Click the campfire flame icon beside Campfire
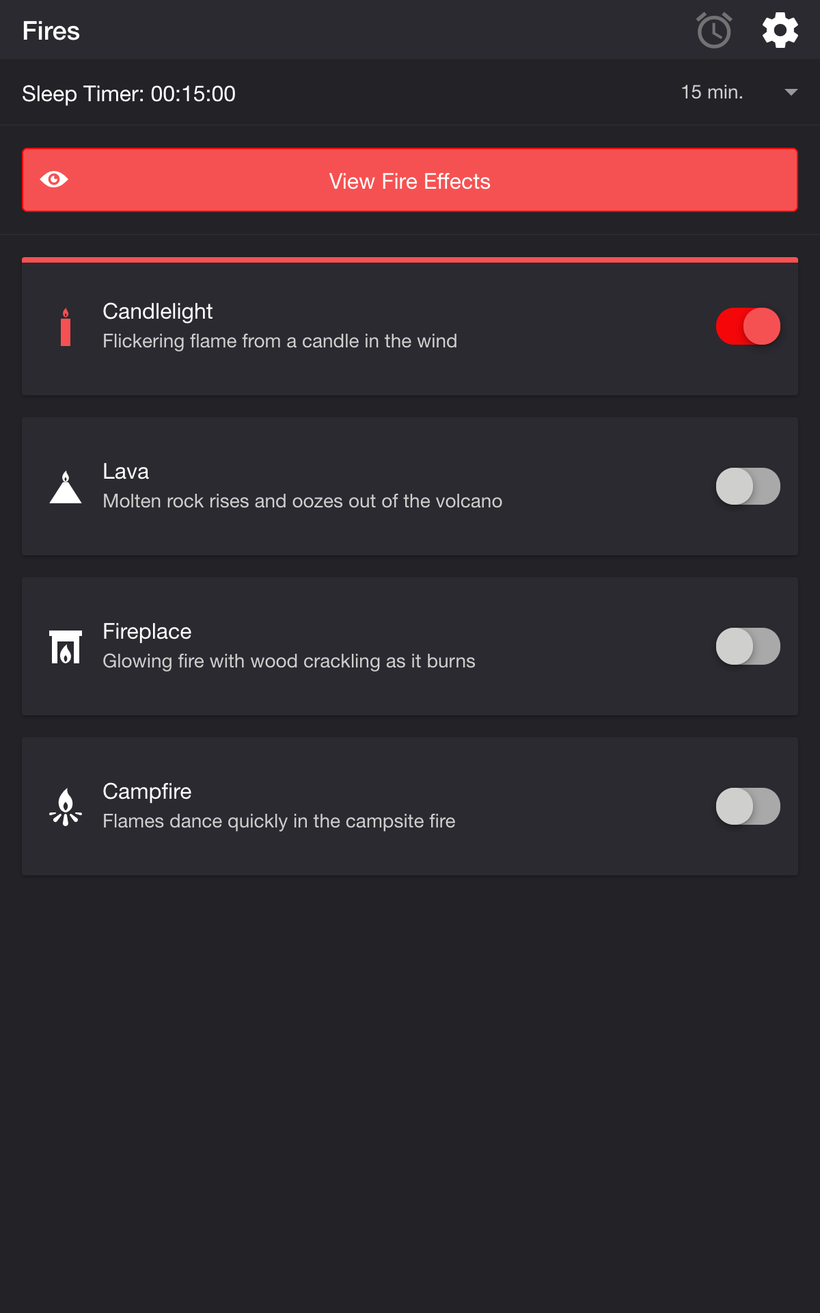This screenshot has height=1313, width=820. click(66, 806)
